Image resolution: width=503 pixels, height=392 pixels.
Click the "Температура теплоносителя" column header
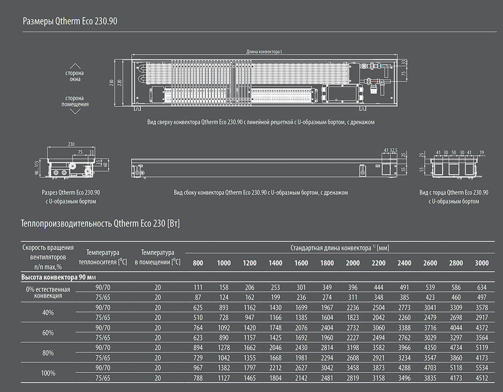103,257
